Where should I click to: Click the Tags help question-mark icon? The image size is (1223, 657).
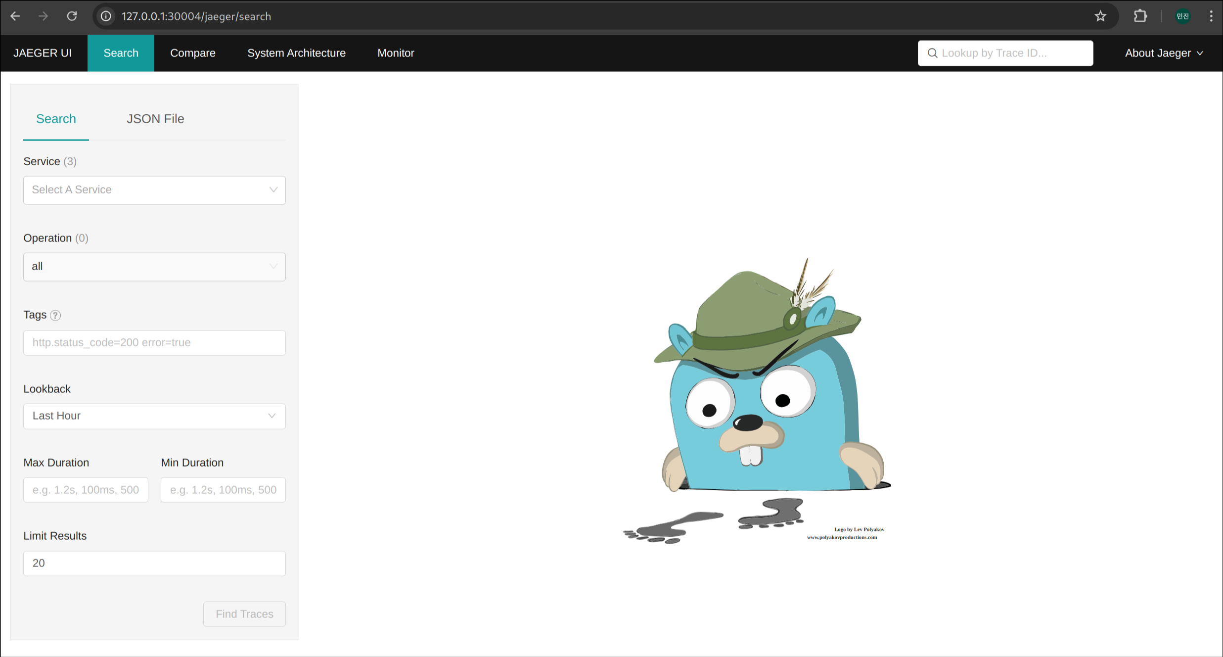(55, 315)
